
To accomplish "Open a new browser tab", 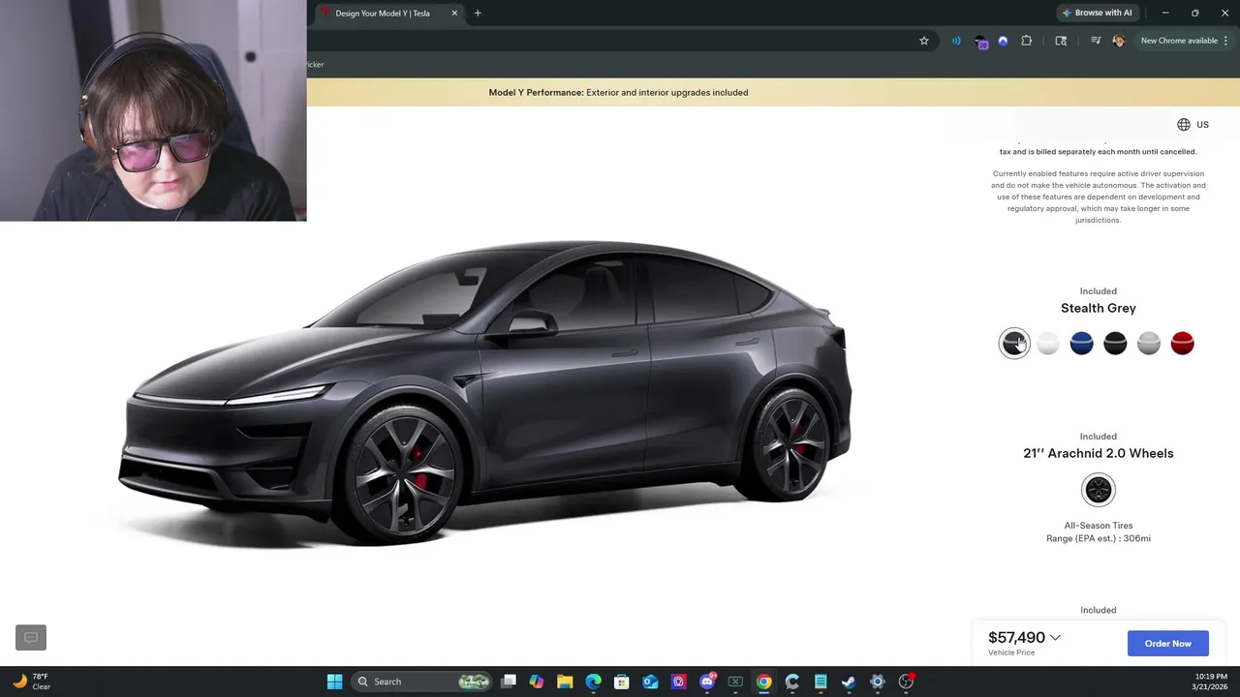I will [478, 13].
